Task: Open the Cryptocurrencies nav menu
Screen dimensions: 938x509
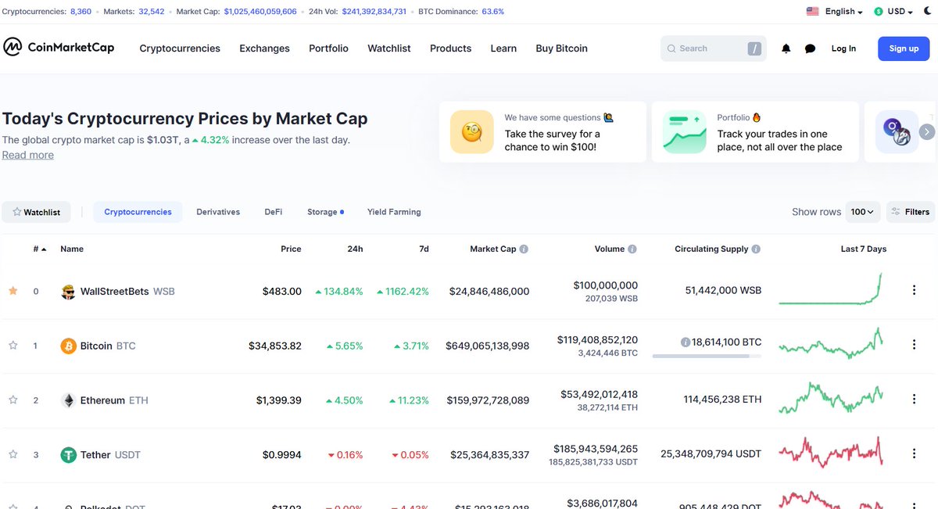Action: coord(180,48)
